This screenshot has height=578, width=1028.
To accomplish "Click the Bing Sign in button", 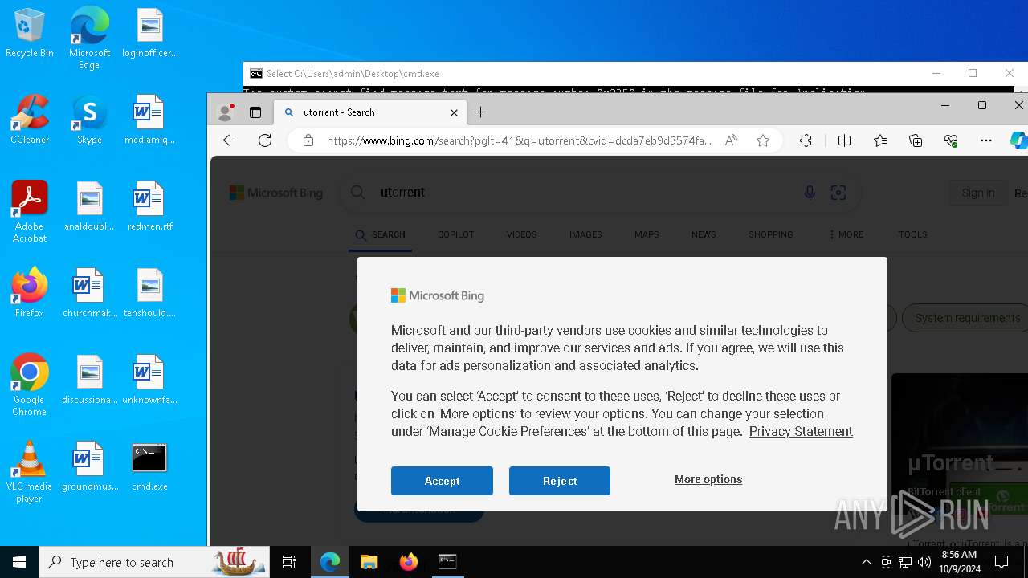I will (x=977, y=193).
